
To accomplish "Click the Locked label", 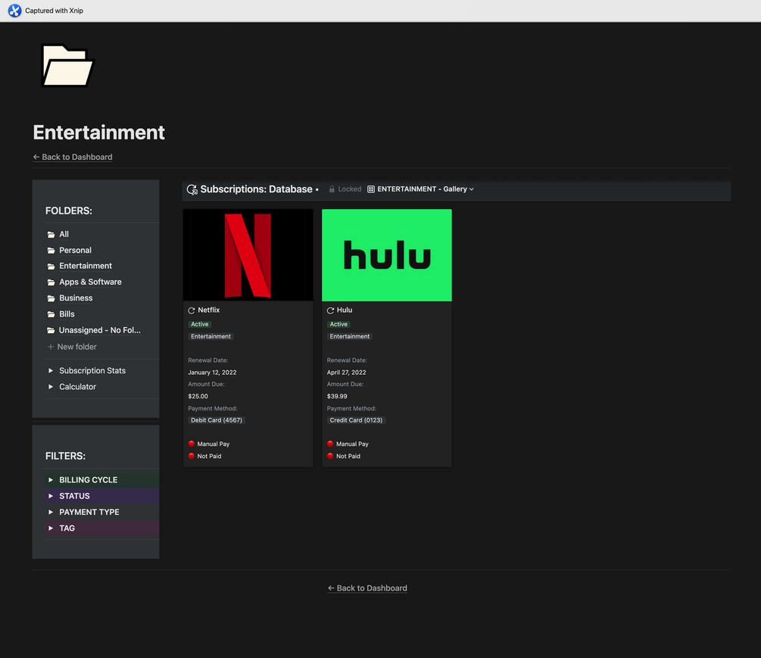I will [x=349, y=189].
